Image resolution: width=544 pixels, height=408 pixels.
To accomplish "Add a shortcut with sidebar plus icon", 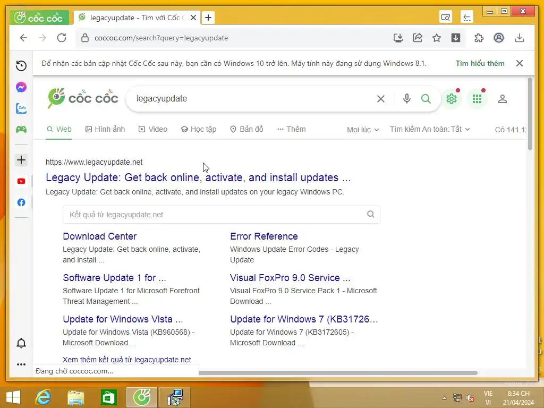I will coord(21,160).
